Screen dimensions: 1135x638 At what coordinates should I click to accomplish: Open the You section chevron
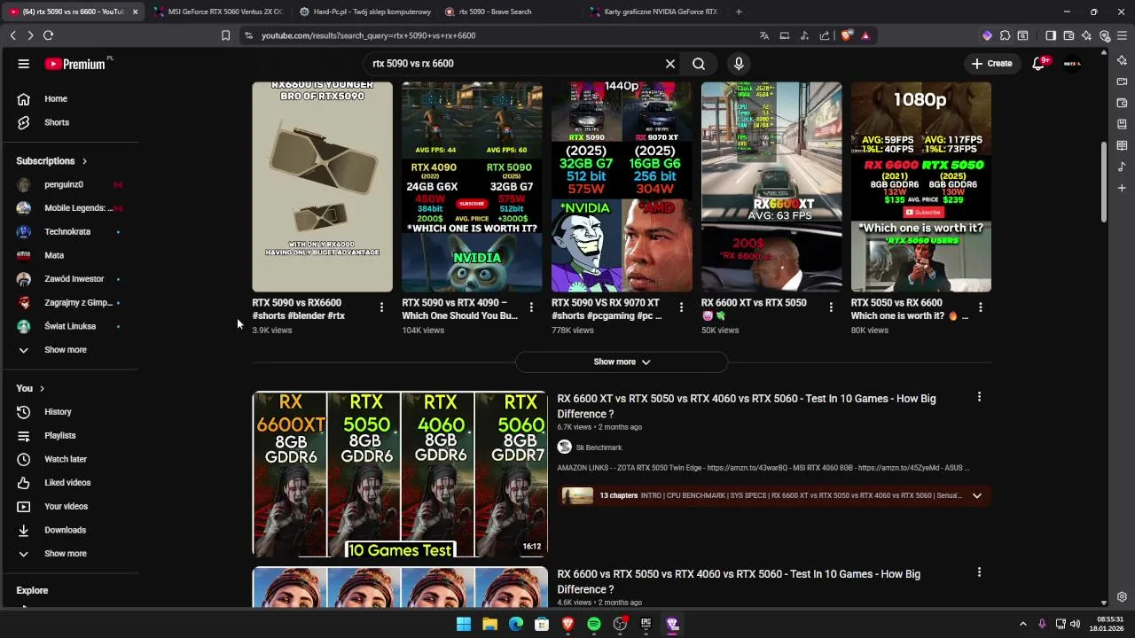click(x=42, y=388)
